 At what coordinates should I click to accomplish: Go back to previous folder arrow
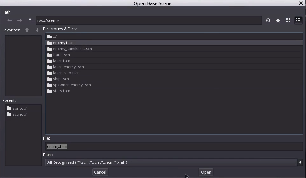[x=9, y=20]
